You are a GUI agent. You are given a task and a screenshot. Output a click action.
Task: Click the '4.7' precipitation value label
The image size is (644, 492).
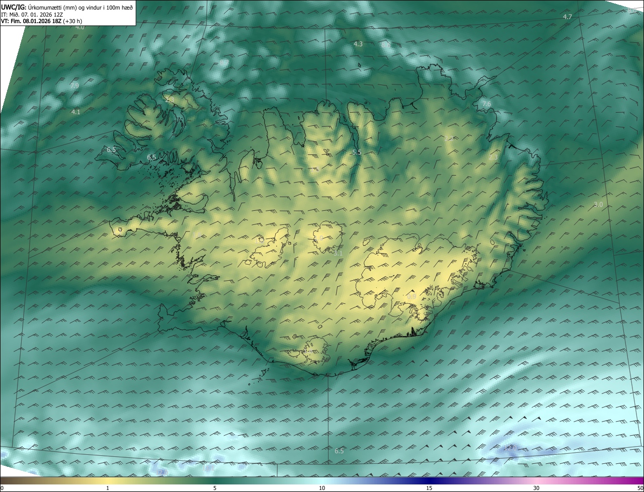567,17
